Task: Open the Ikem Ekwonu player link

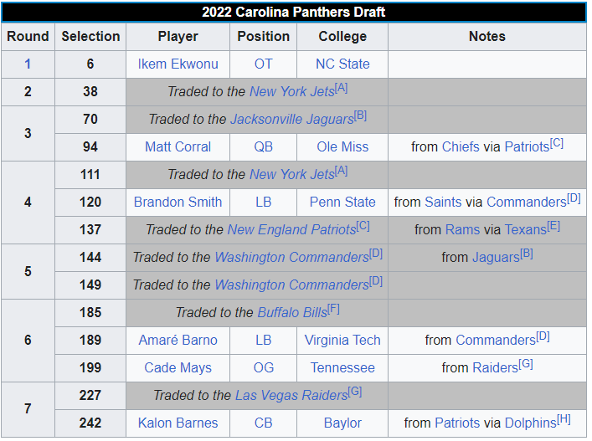Action: pyautogui.click(x=178, y=64)
